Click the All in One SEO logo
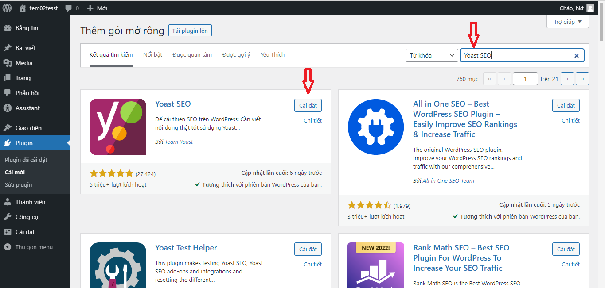 [376, 127]
